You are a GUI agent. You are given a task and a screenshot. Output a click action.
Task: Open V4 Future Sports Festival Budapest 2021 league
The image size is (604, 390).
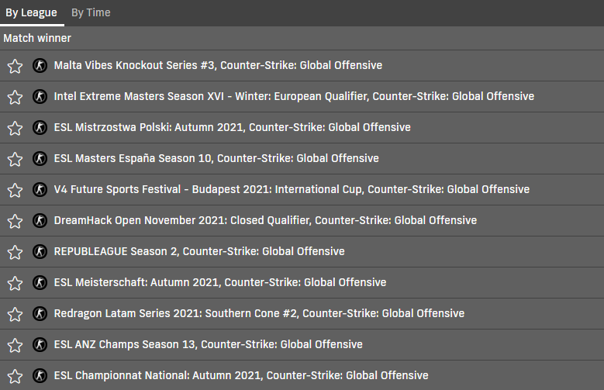point(302,190)
